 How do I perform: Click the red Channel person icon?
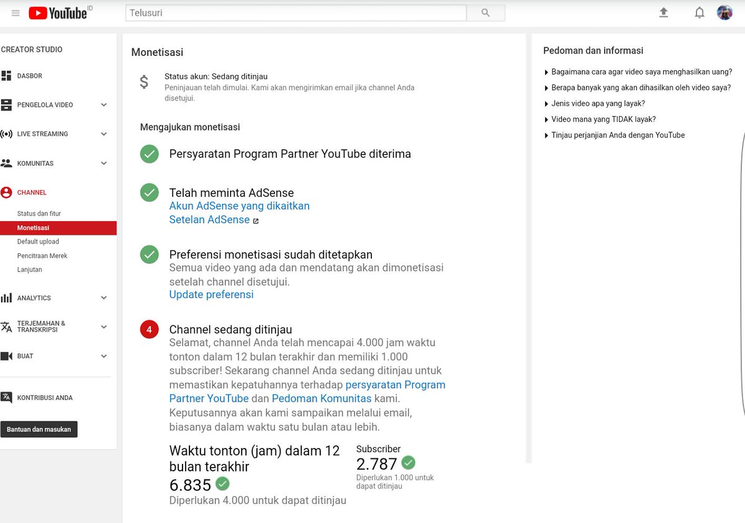coord(6,193)
